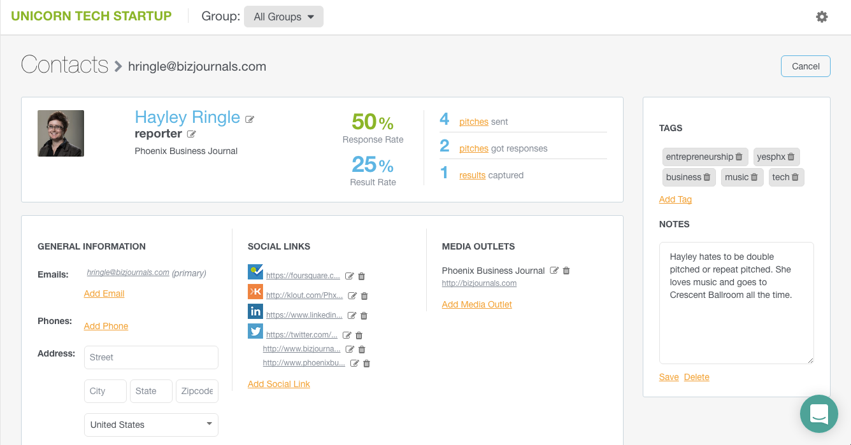Screen dimensions: 851x445
Task: Open the www.phoenixbu... URL
Action: 304,364
